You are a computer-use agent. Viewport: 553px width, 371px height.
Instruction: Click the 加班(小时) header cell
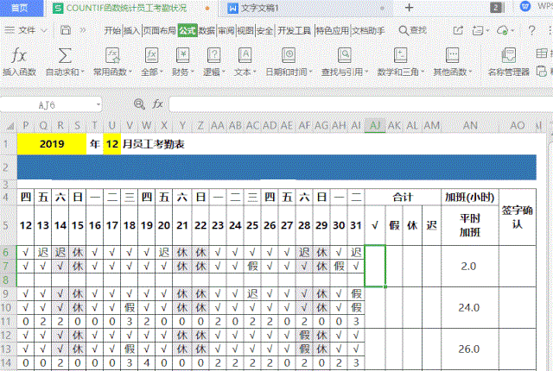470,197
